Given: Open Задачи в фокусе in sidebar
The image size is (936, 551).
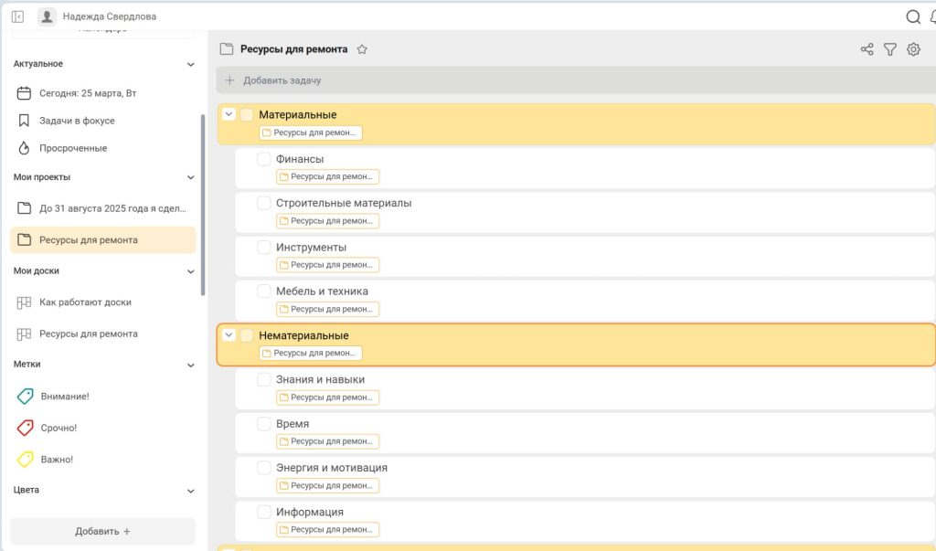Looking at the screenshot, I should (76, 121).
